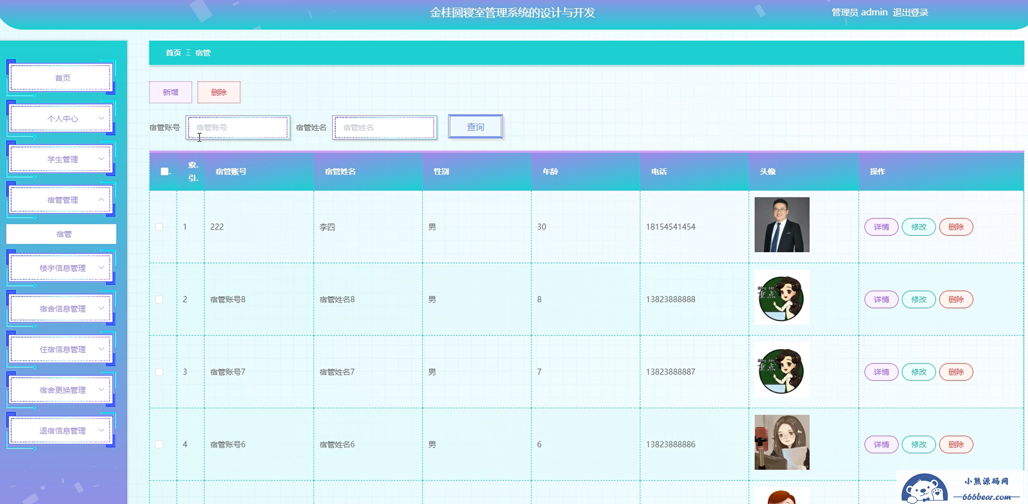
Task: Open 住宿信息管理 in the sidebar
Action: [61, 350]
